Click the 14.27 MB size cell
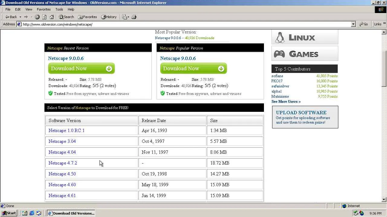 point(235,174)
